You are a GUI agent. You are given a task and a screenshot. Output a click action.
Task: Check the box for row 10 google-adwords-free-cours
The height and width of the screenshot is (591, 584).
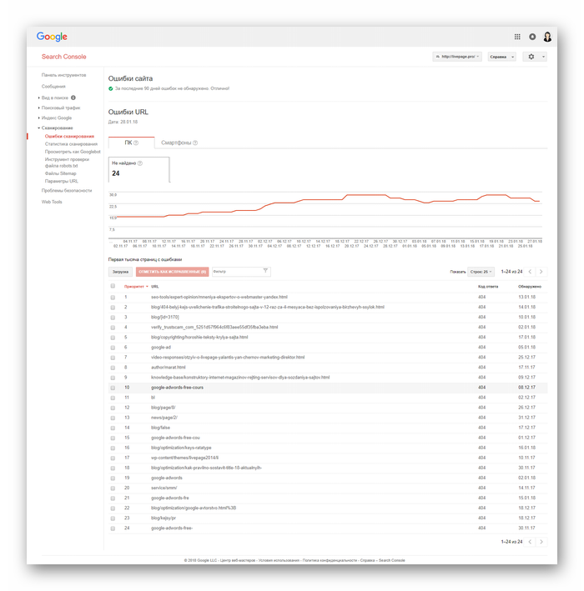tap(113, 388)
